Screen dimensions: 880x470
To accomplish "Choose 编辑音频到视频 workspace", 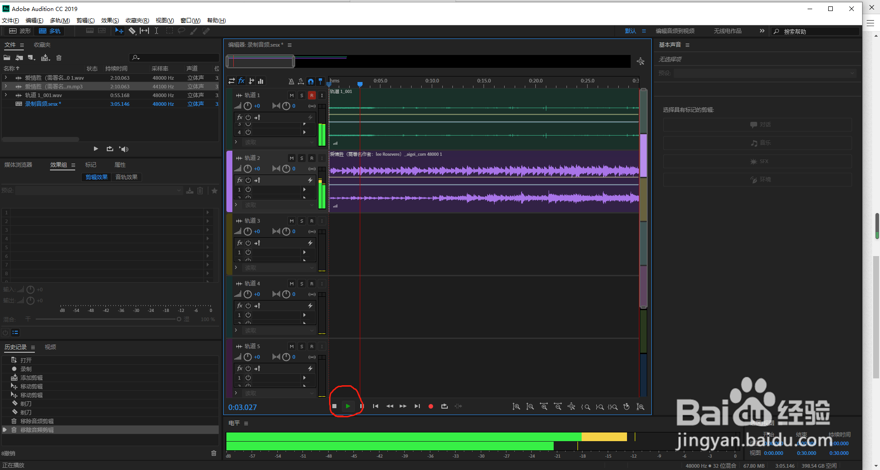I will pyautogui.click(x=675, y=31).
